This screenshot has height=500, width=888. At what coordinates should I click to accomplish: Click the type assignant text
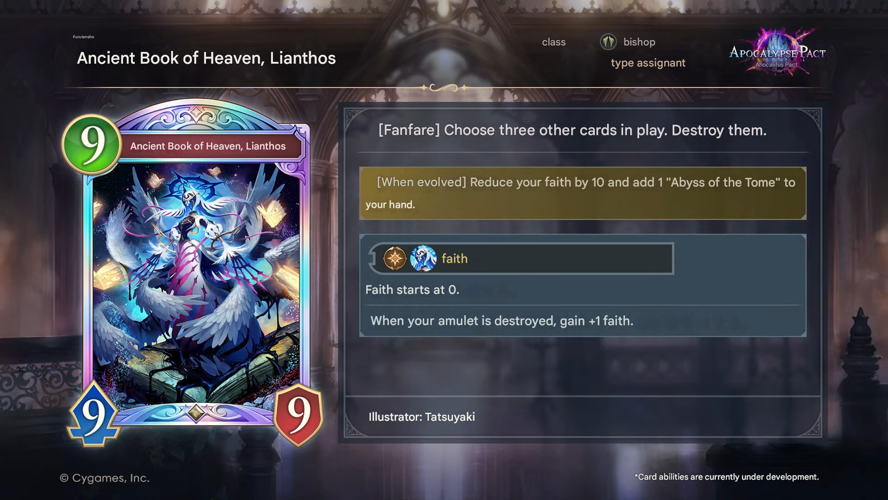tap(648, 63)
